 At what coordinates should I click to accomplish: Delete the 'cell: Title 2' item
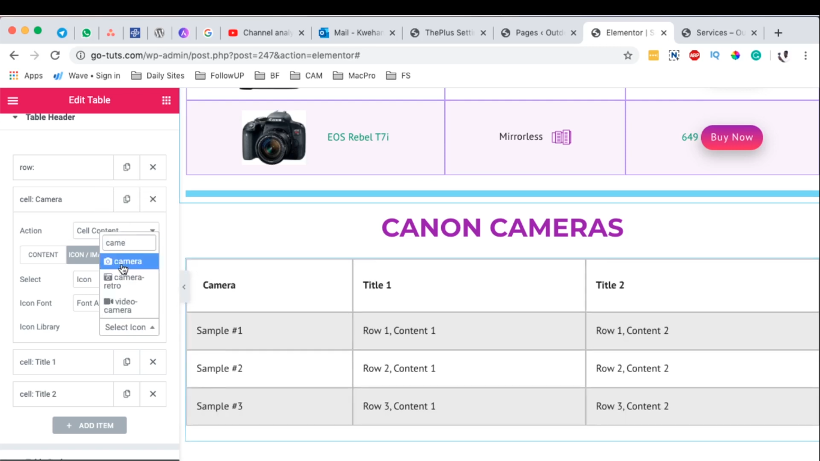153,394
